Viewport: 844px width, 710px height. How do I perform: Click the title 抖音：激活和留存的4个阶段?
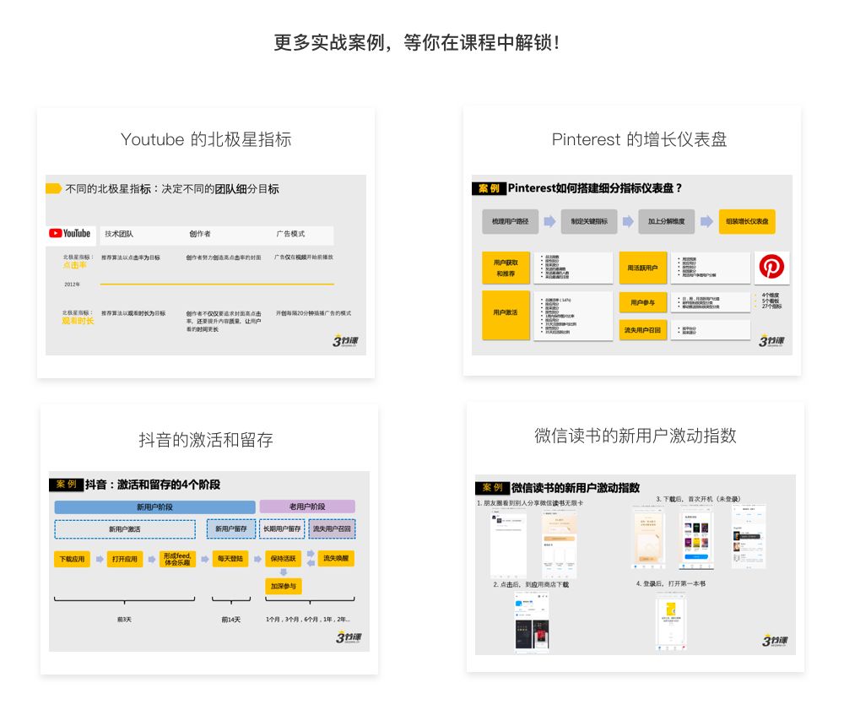pos(153,485)
